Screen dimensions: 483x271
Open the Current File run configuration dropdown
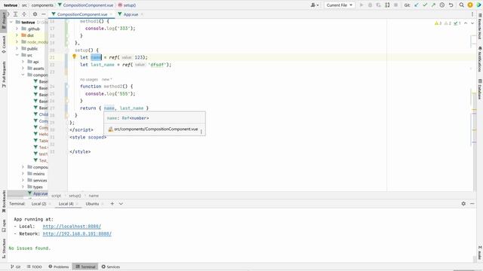coord(339,5)
